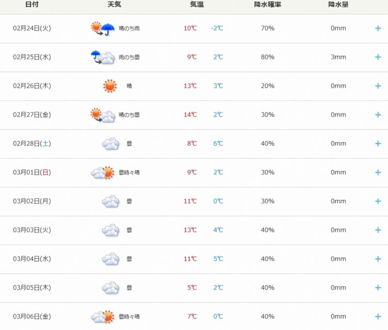Click the cloudy-with-sun icon for 03月06日

[x=103, y=317]
